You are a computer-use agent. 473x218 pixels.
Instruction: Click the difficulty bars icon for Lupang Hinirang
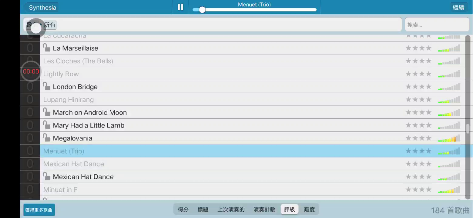(449, 100)
